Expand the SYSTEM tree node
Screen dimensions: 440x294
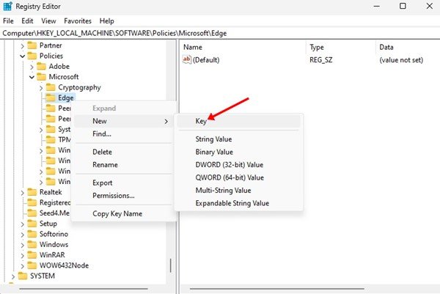13,276
